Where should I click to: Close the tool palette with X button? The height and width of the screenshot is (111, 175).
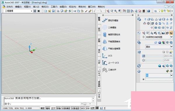pos(133,15)
